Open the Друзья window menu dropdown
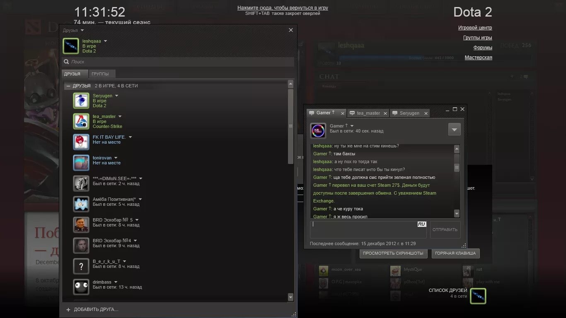566x318 pixels. 82,30
